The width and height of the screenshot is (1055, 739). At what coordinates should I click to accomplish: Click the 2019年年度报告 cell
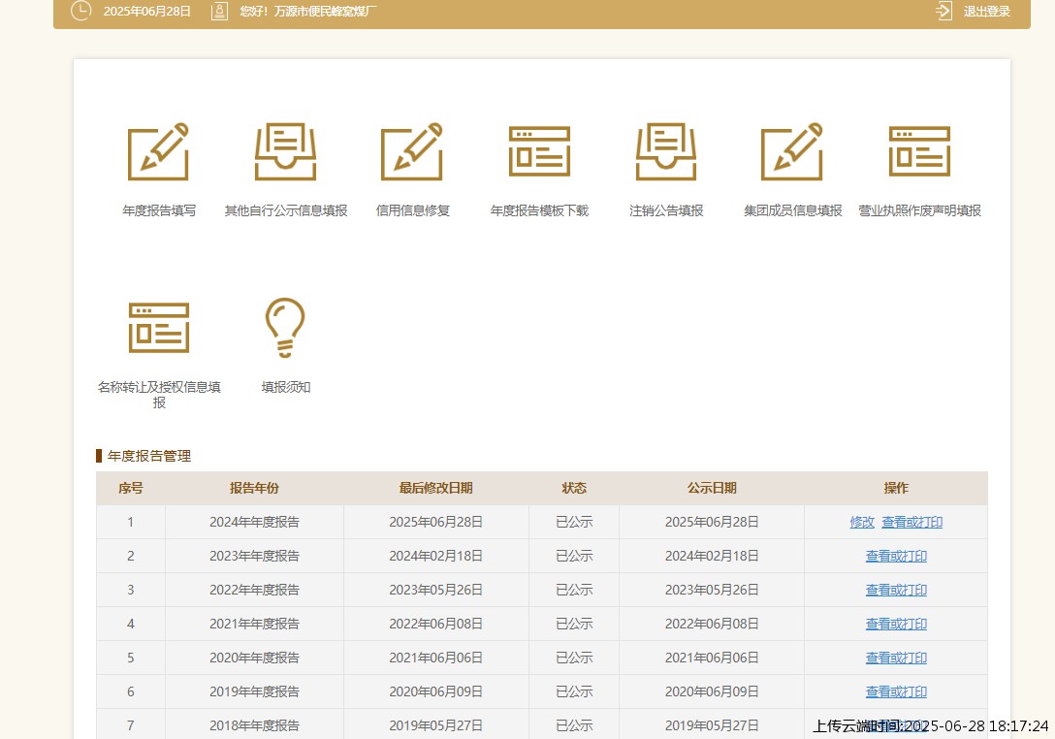[x=254, y=691]
